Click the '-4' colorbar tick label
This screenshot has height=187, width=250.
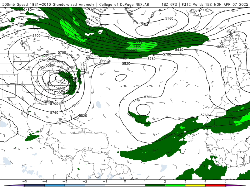coord(45,181)
